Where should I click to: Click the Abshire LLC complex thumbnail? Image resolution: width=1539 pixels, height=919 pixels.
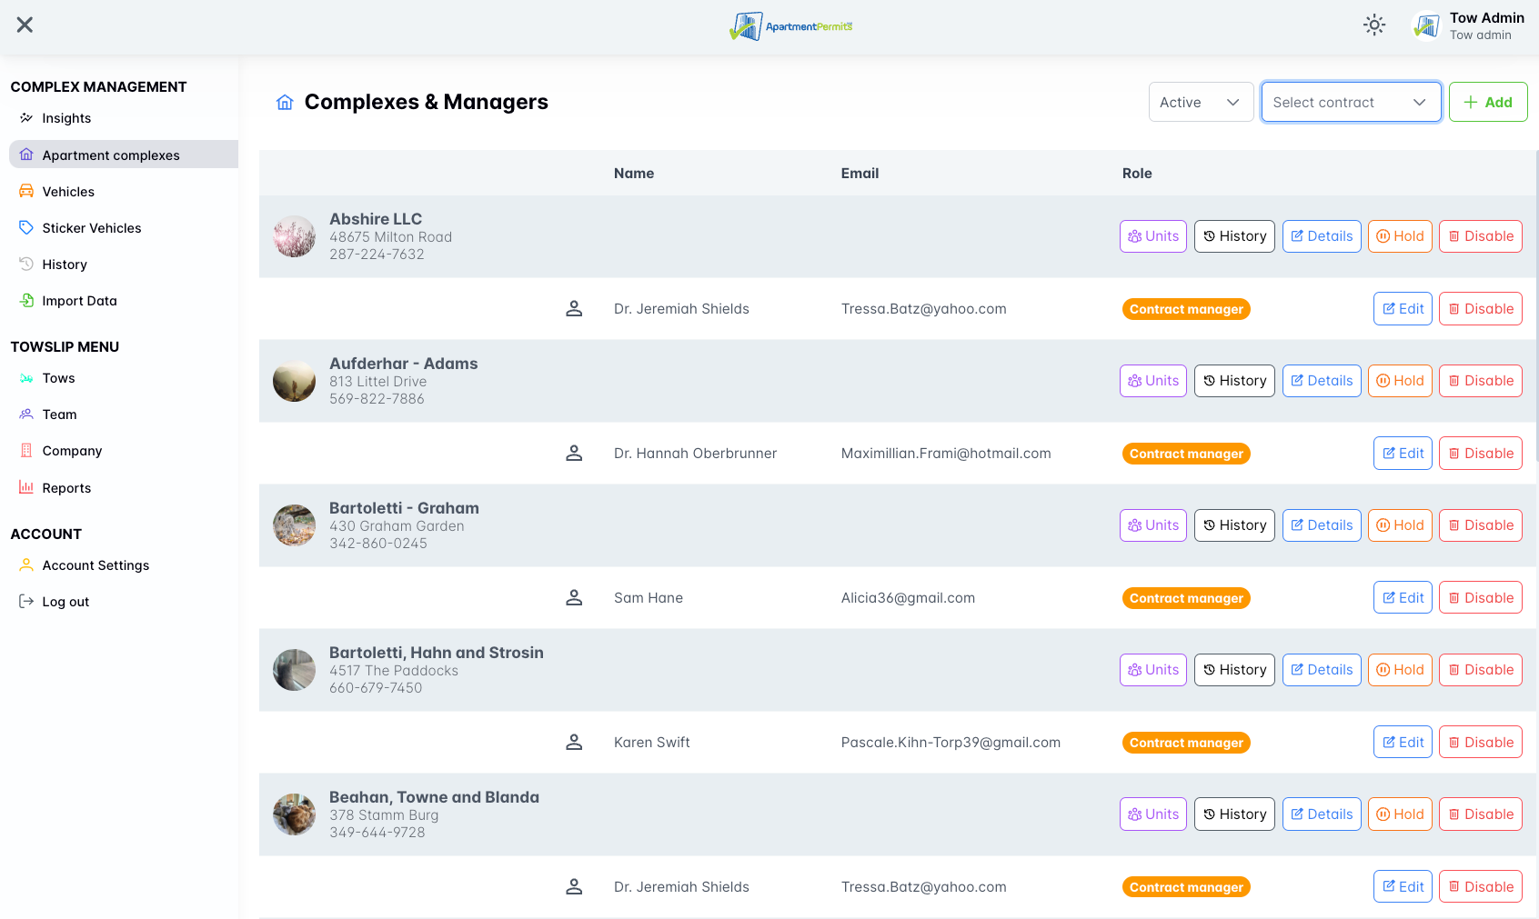(x=294, y=236)
